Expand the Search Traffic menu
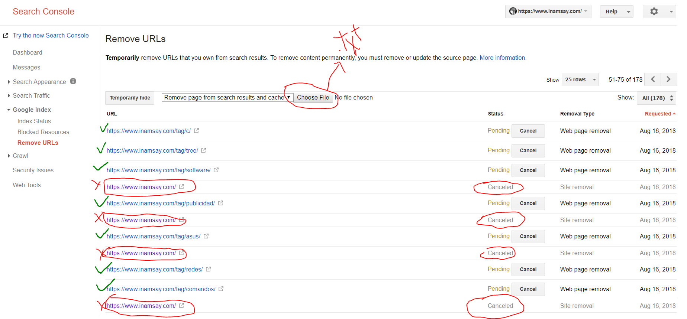Viewport: 687px width, 319px height. [x=9, y=96]
